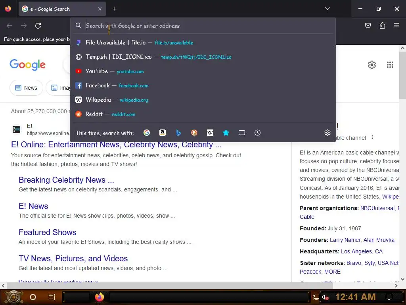Click horizontal scrollbar right arrow
The height and width of the screenshot is (305, 406).
396,286
